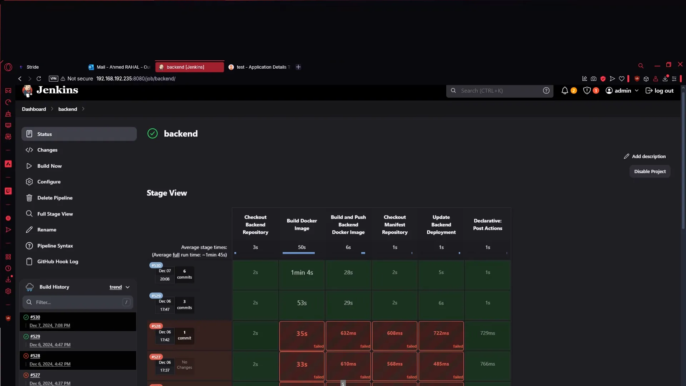Click the Disable Project button
This screenshot has height=386, width=686.
pos(650,171)
